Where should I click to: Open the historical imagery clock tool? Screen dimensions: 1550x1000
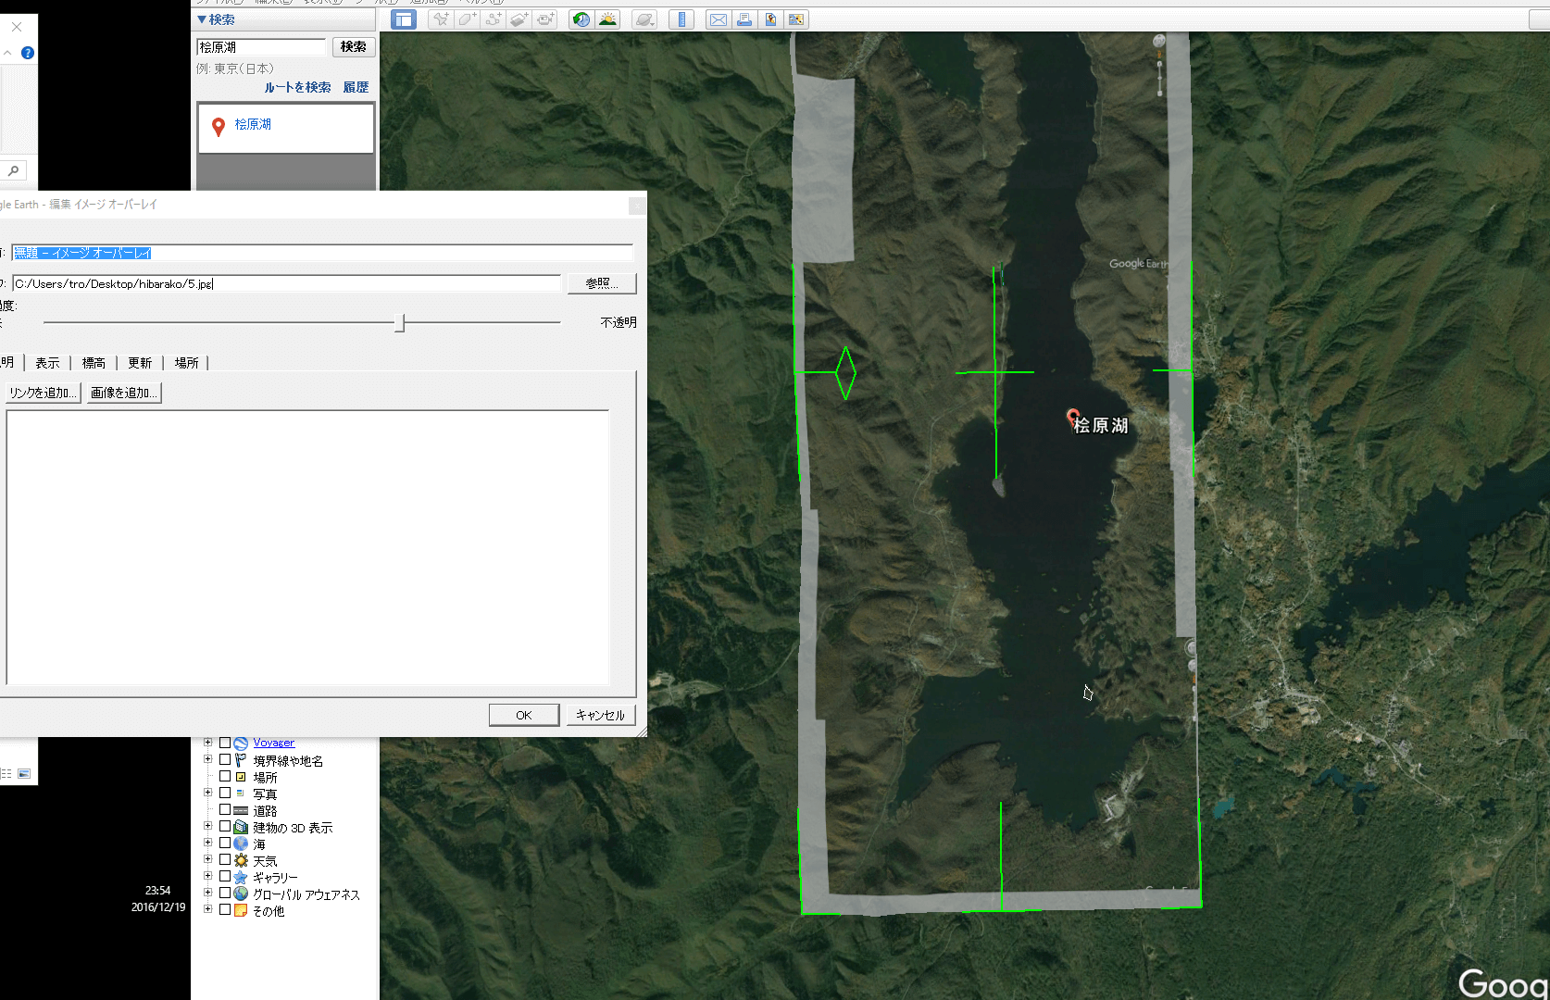[581, 19]
